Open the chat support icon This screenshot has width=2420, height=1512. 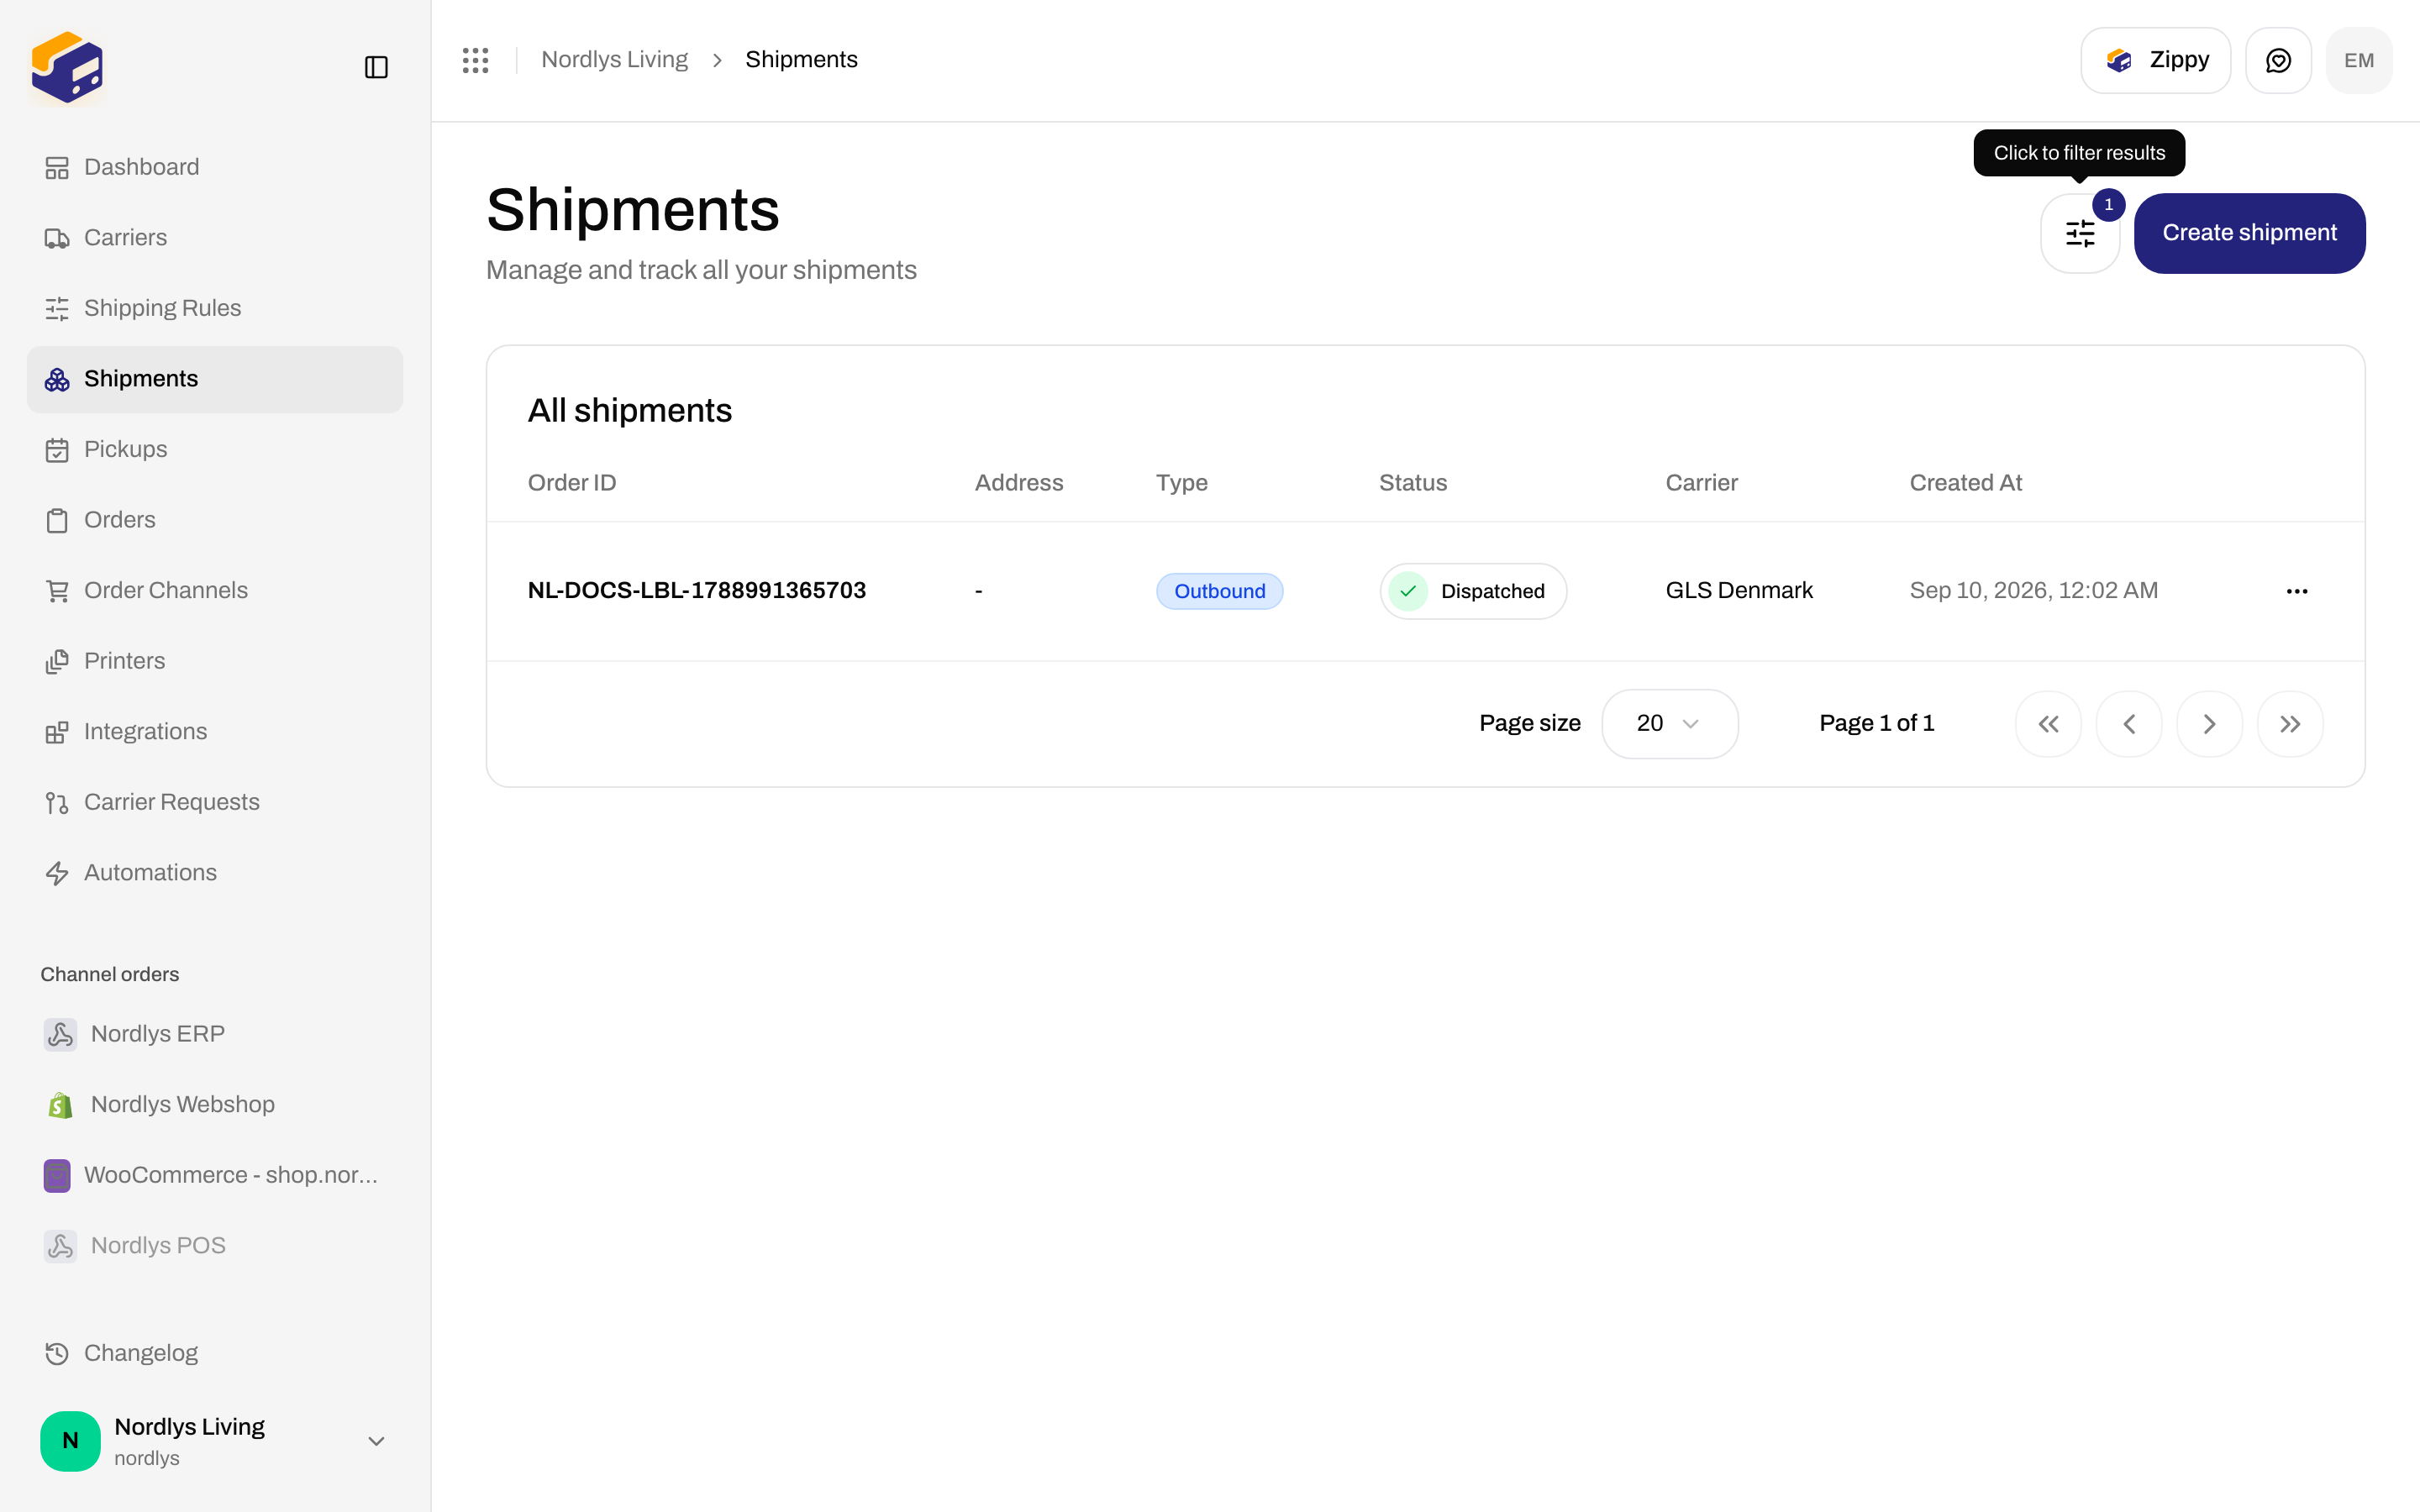click(x=2278, y=60)
